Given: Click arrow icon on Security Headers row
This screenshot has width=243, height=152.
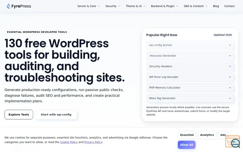Looking at the screenshot, I should coord(230,66).
